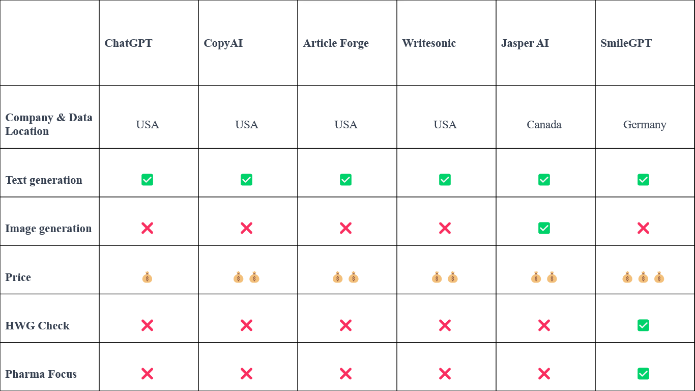The image size is (695, 391).
Task: Select the SmileGPT column header
Action: tap(626, 43)
